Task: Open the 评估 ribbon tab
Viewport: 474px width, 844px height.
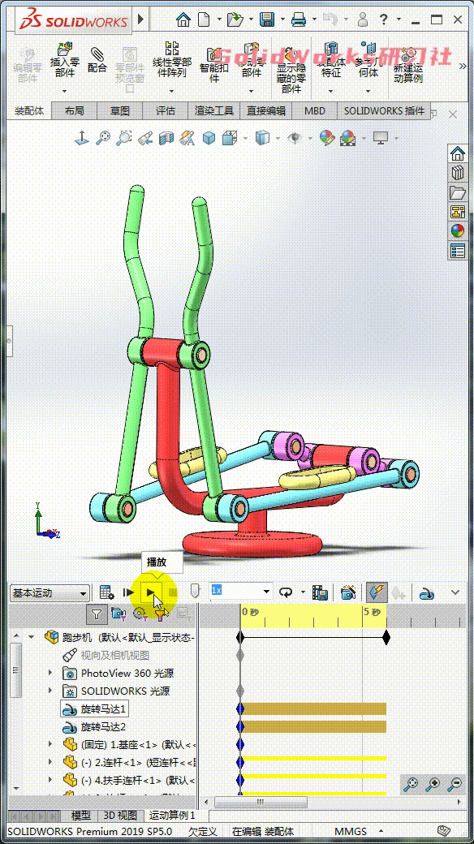Action: click(166, 111)
